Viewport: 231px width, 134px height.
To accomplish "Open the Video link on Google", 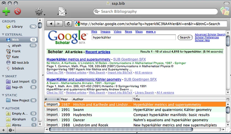I will pyautogui.click(x=117, y=32).
